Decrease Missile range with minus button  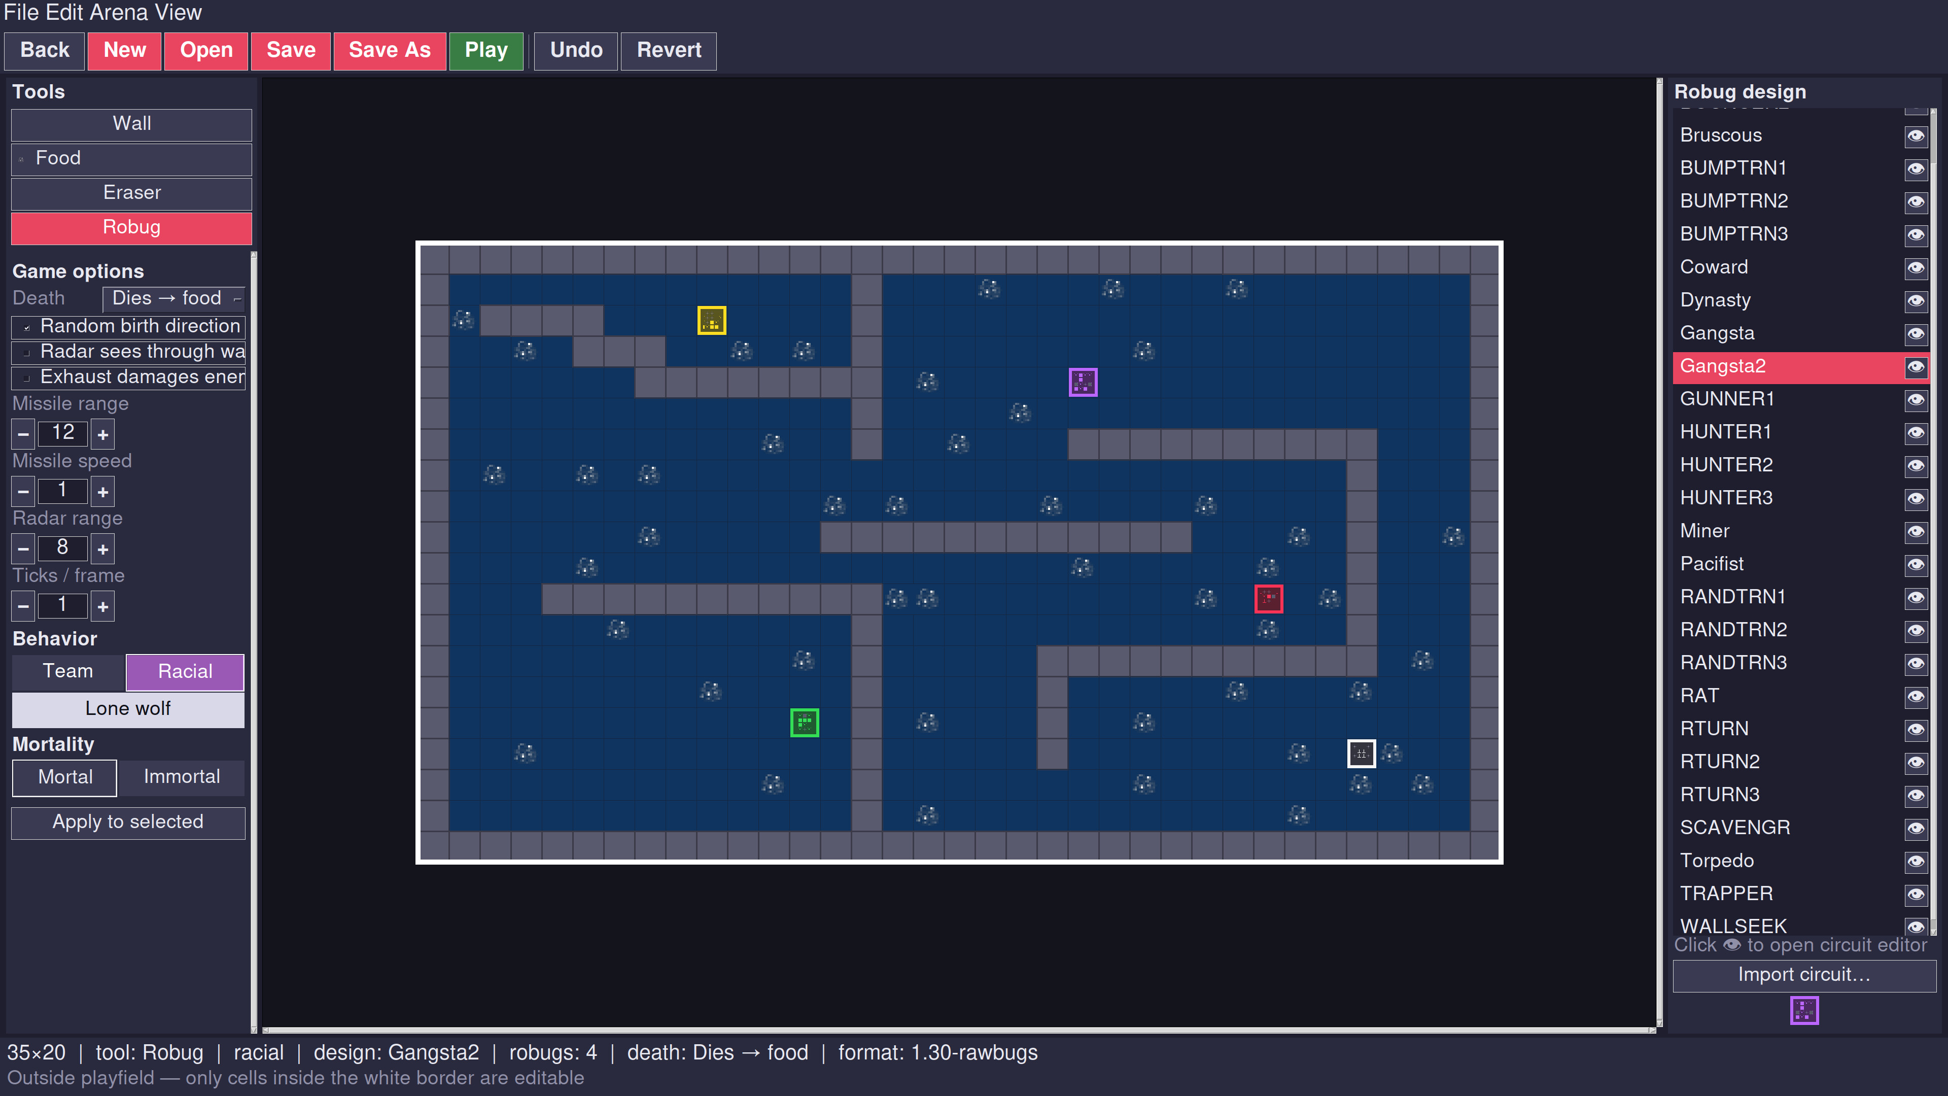point(23,434)
